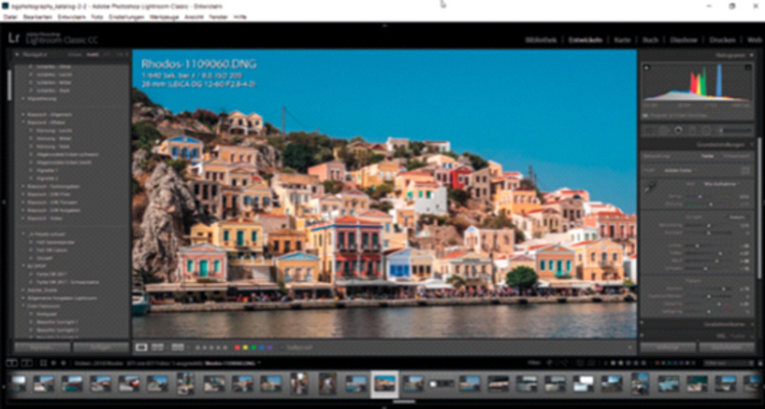Viewport: 765px width, 409px height.
Task: Open the white balance preset dropdown
Action: pyautogui.click(x=721, y=184)
